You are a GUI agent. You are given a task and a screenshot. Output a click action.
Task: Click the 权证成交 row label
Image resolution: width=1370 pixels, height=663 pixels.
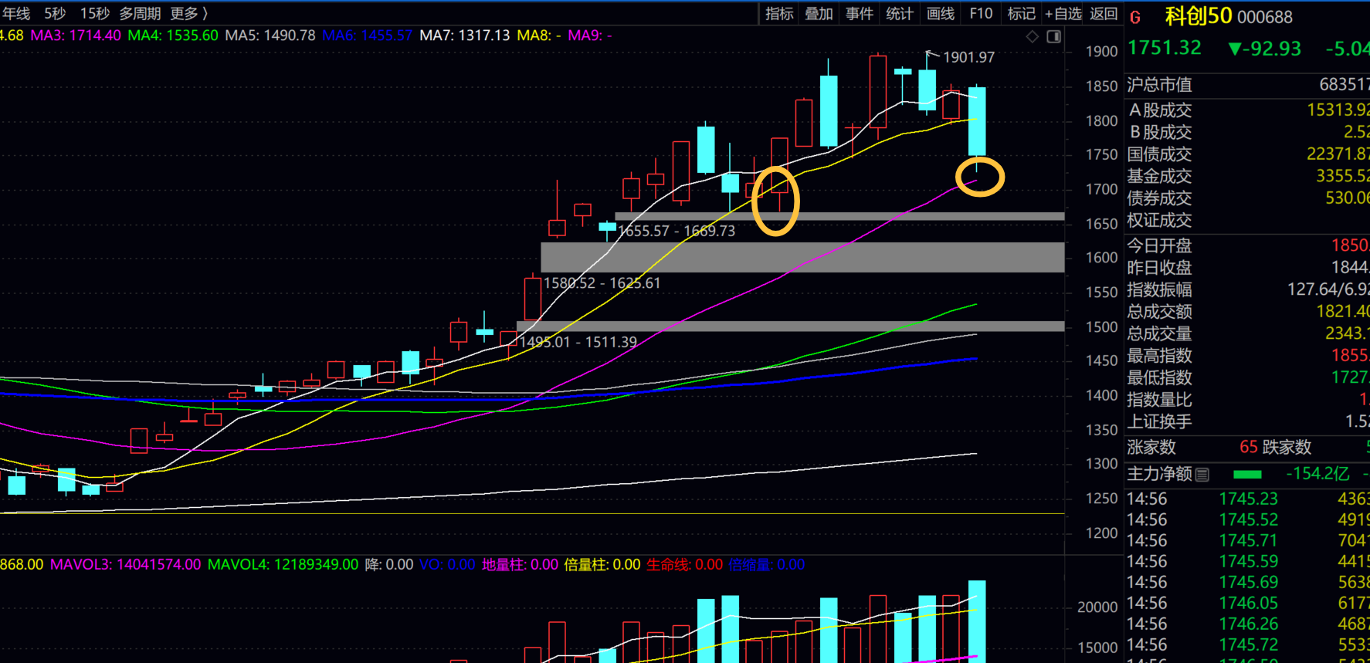tap(1159, 221)
